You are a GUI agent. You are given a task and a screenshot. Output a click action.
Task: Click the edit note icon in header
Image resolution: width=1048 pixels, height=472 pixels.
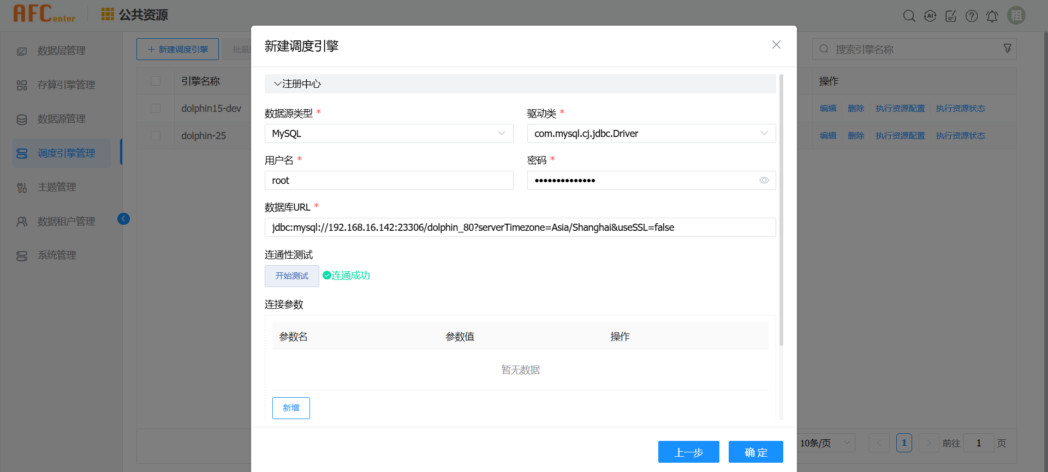(951, 16)
